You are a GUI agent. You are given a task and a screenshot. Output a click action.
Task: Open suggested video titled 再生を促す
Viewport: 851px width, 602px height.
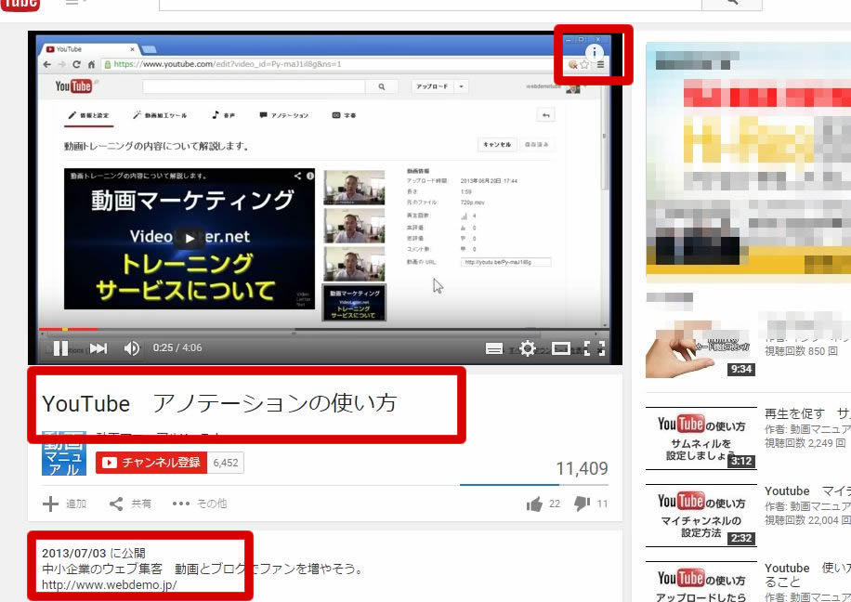click(x=807, y=414)
